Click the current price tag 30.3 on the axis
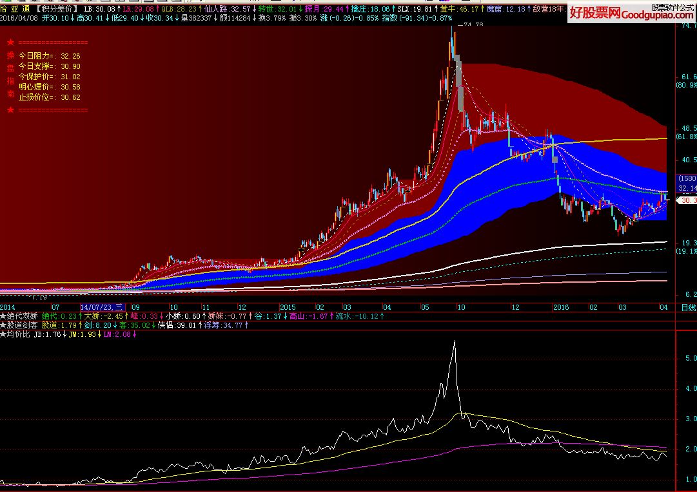 (687, 200)
